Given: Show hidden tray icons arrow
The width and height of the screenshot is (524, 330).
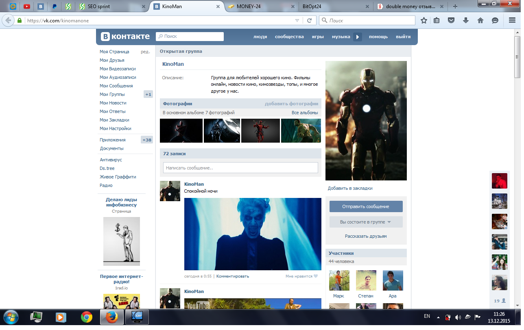Looking at the screenshot, I should click(438, 317).
